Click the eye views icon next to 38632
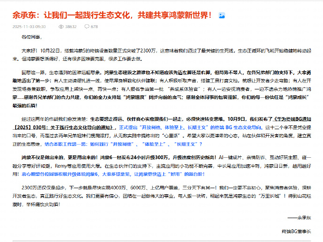This screenshot has width=323, height=242. click(x=61, y=27)
